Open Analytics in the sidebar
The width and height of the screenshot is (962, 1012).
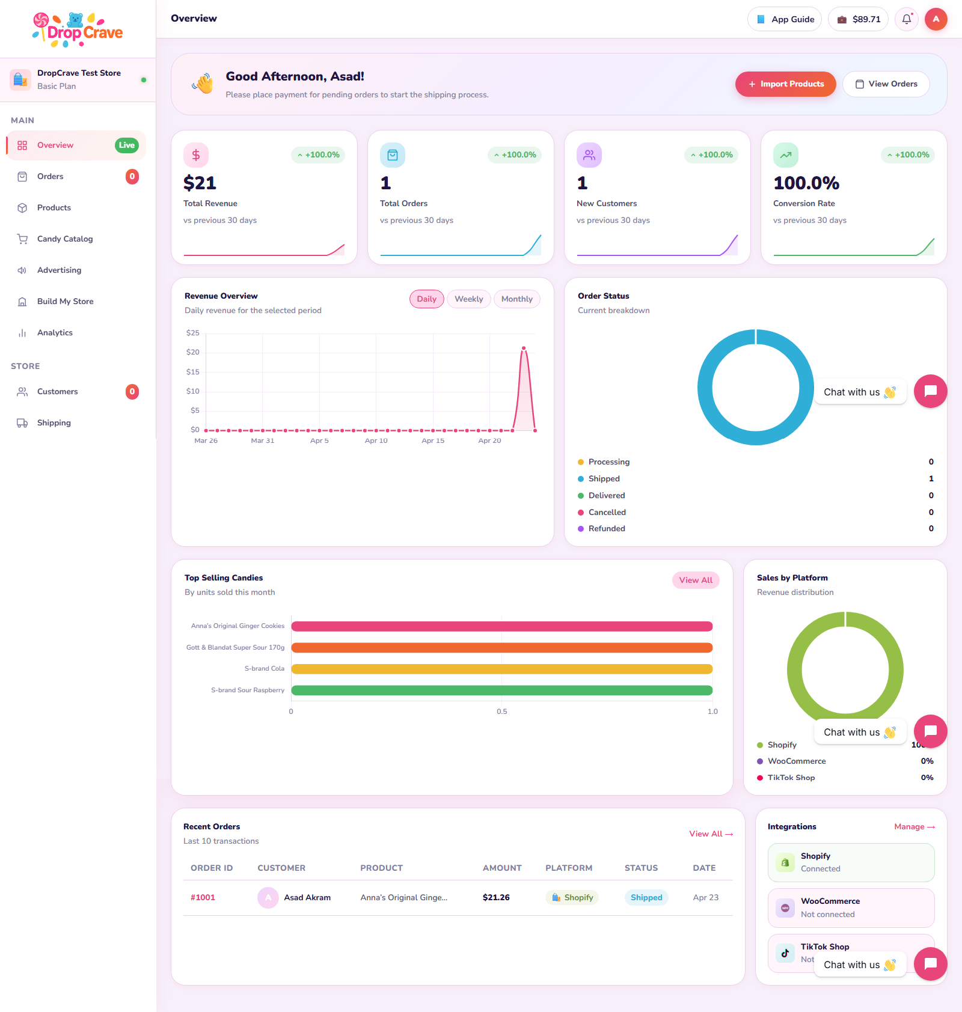click(x=76, y=333)
